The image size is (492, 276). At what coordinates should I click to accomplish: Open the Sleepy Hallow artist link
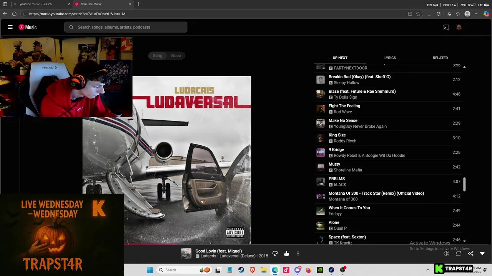pyautogui.click(x=346, y=83)
